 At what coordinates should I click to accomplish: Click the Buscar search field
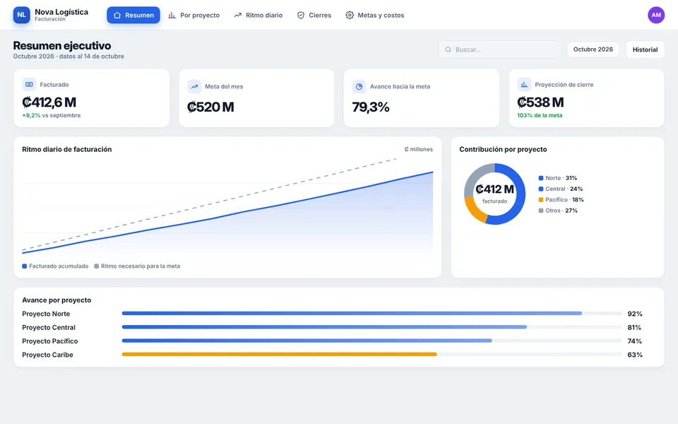pyautogui.click(x=499, y=49)
